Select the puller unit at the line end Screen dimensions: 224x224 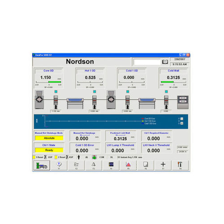pyautogui.click(x=183, y=102)
